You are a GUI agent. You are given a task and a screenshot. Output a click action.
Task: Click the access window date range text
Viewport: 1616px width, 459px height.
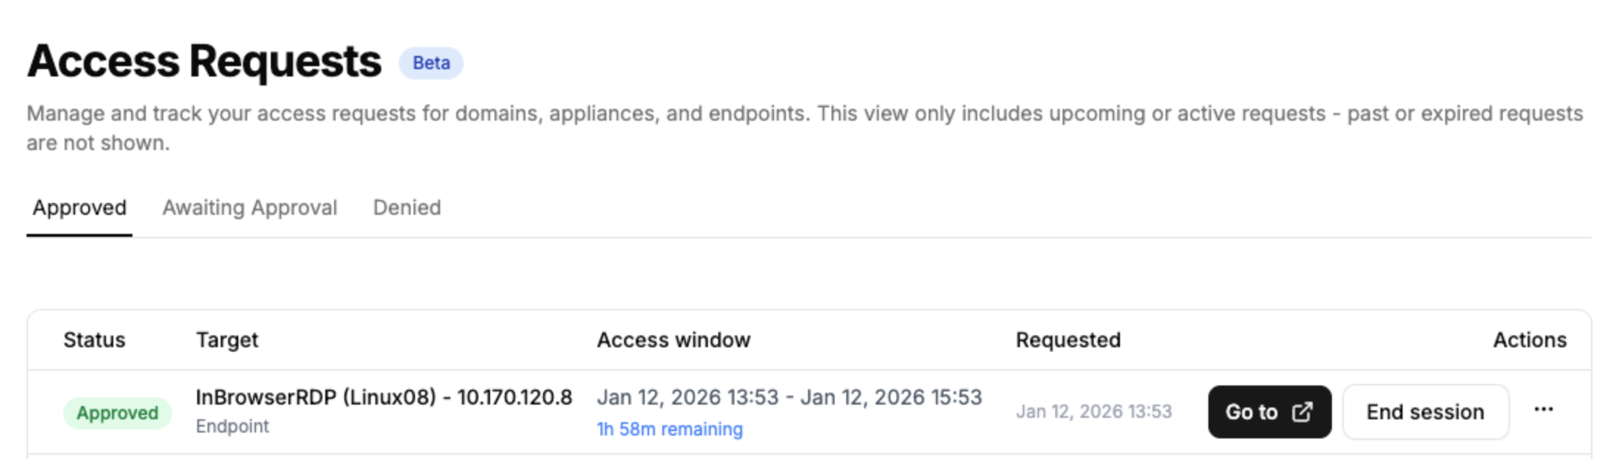(789, 397)
